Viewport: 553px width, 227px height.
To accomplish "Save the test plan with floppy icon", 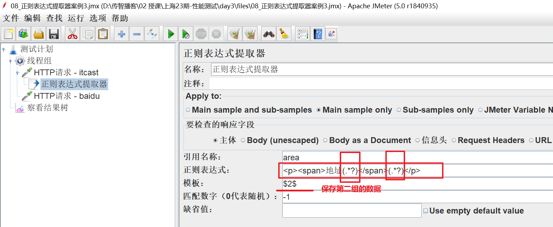I will point(54,34).
